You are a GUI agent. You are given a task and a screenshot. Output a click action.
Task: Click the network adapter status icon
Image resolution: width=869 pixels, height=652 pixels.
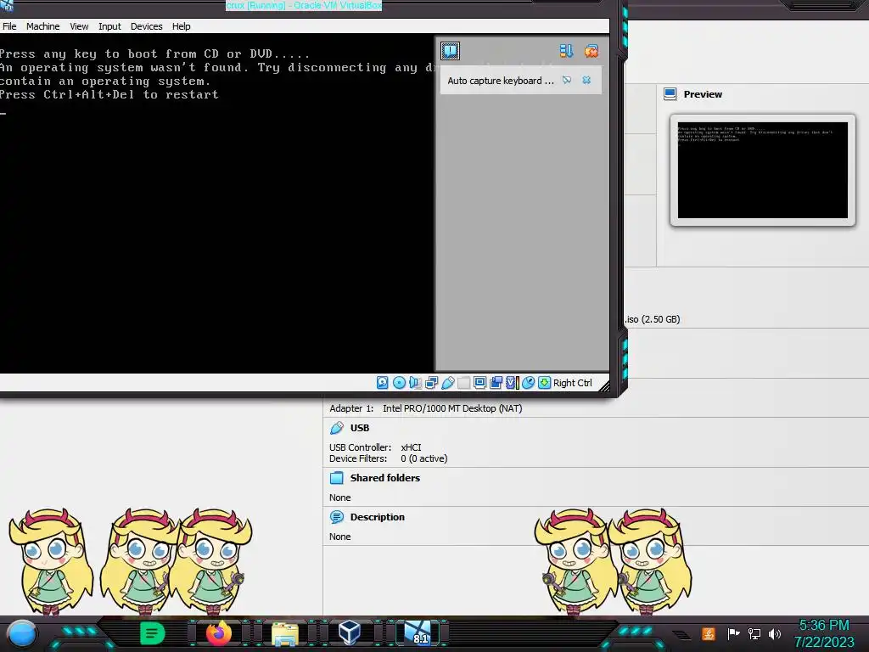[432, 383]
